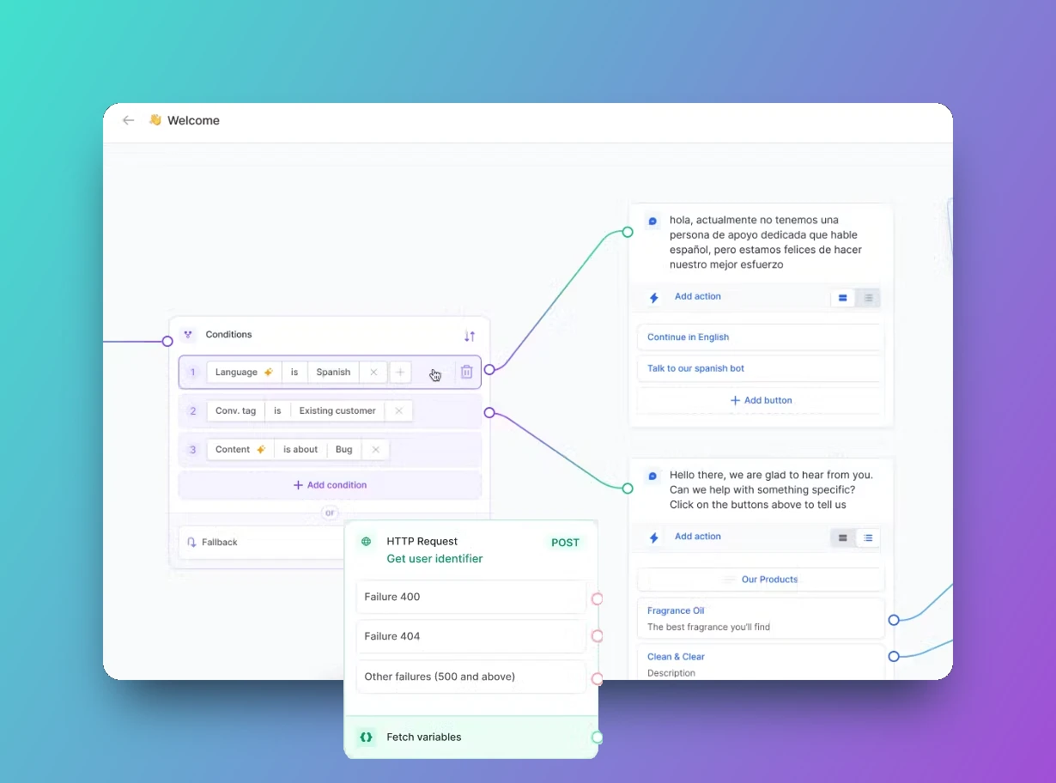Click the Fragrance Oil output connector dot
The image size is (1056, 783).
894,620
